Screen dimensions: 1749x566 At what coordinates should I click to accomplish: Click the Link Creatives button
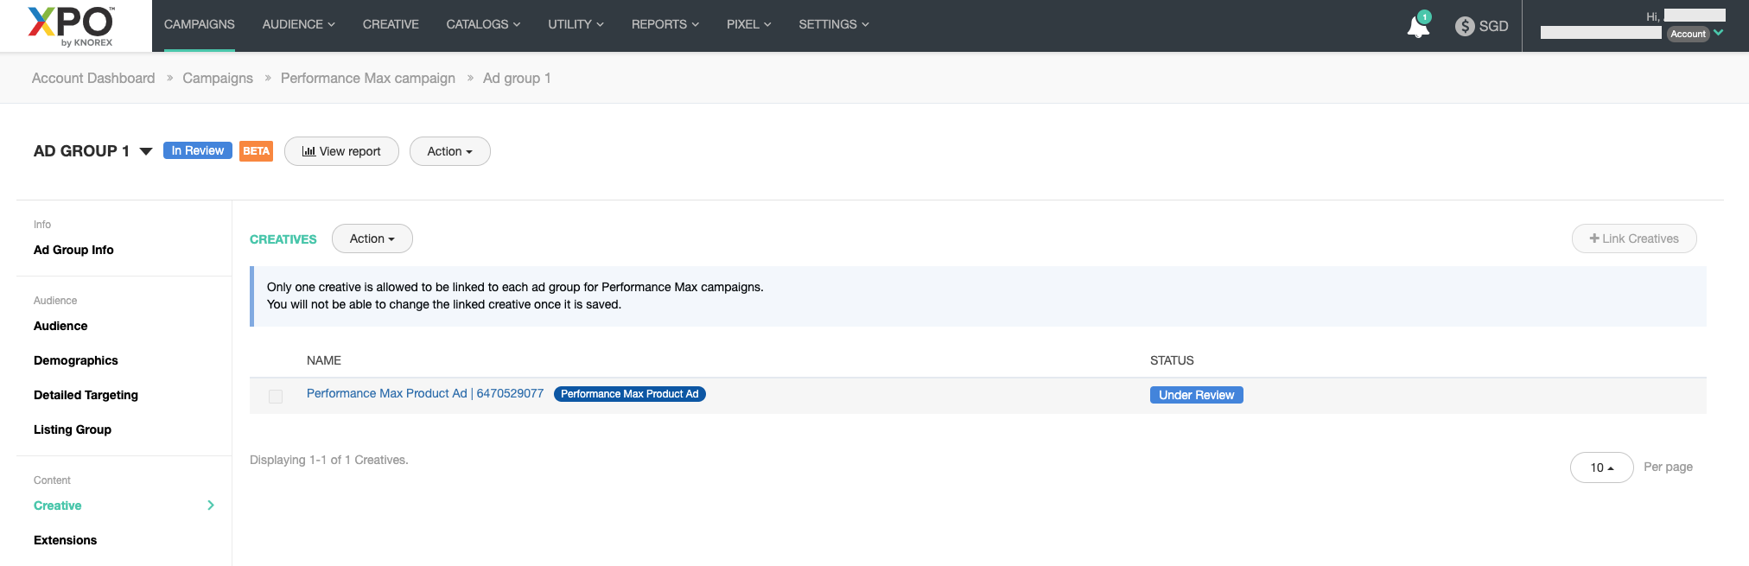1633,238
